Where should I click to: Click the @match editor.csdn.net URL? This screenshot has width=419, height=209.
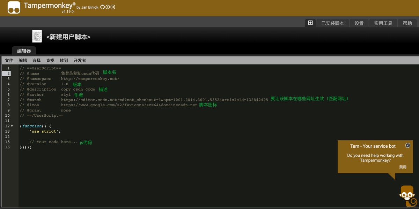pyautogui.click(x=164, y=100)
